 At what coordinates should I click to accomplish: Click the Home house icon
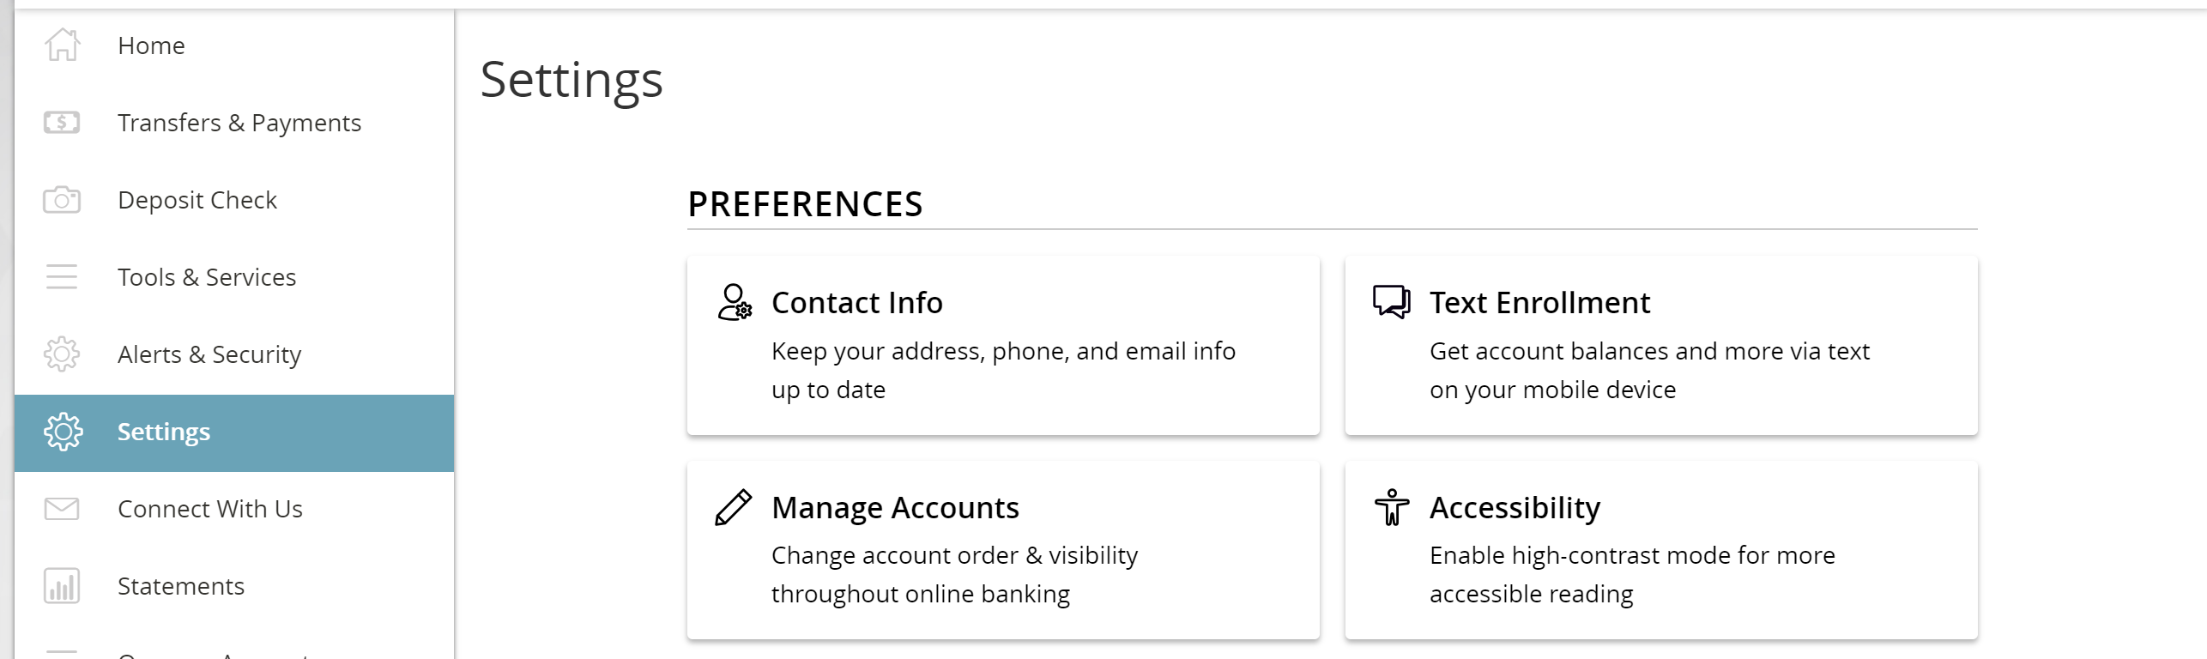(62, 45)
